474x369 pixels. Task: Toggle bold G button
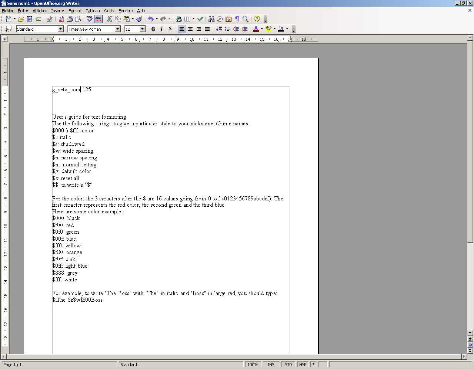tap(153, 29)
